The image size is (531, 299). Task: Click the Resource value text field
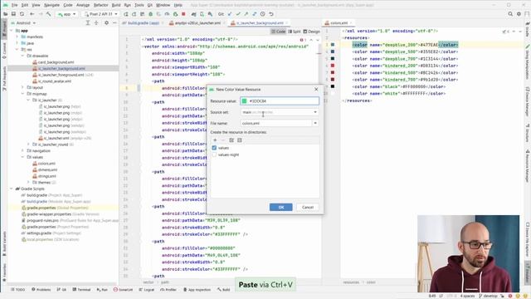(280, 101)
